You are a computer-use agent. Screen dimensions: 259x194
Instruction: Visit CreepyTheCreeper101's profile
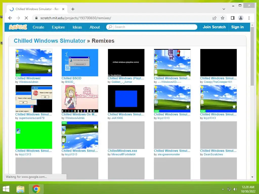pyautogui.click(x=218, y=82)
